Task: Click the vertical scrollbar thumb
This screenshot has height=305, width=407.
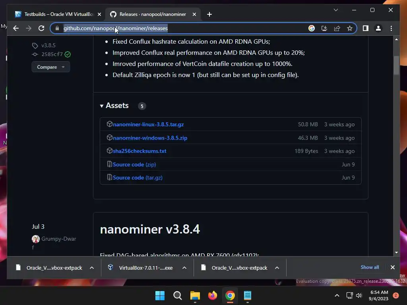Action: [396, 66]
